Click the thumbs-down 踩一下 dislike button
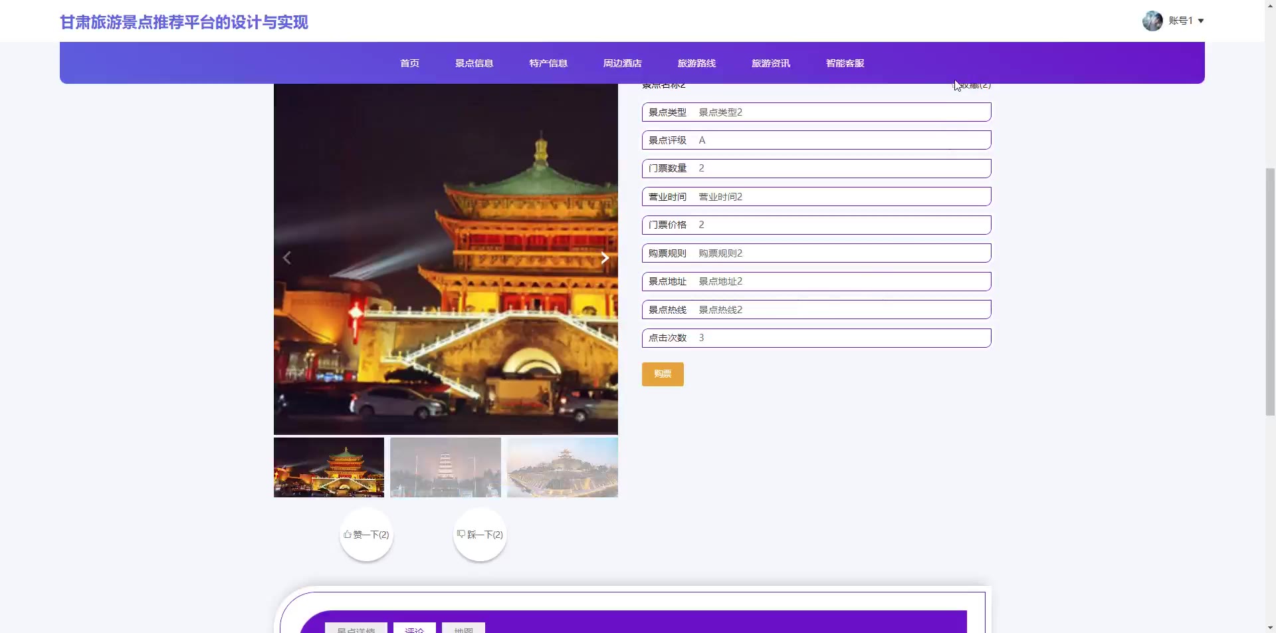The height and width of the screenshot is (633, 1276). click(480, 535)
